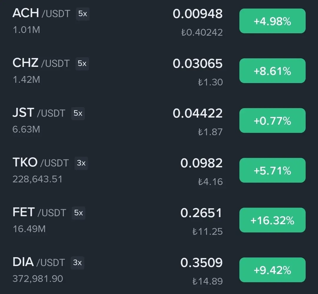Viewport: 318px width, 294px height.
Task: Tap the +8.61% change badge
Action: point(272,71)
